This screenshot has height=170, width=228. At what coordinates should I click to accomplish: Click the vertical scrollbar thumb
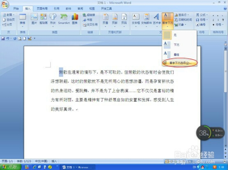click(x=226, y=72)
